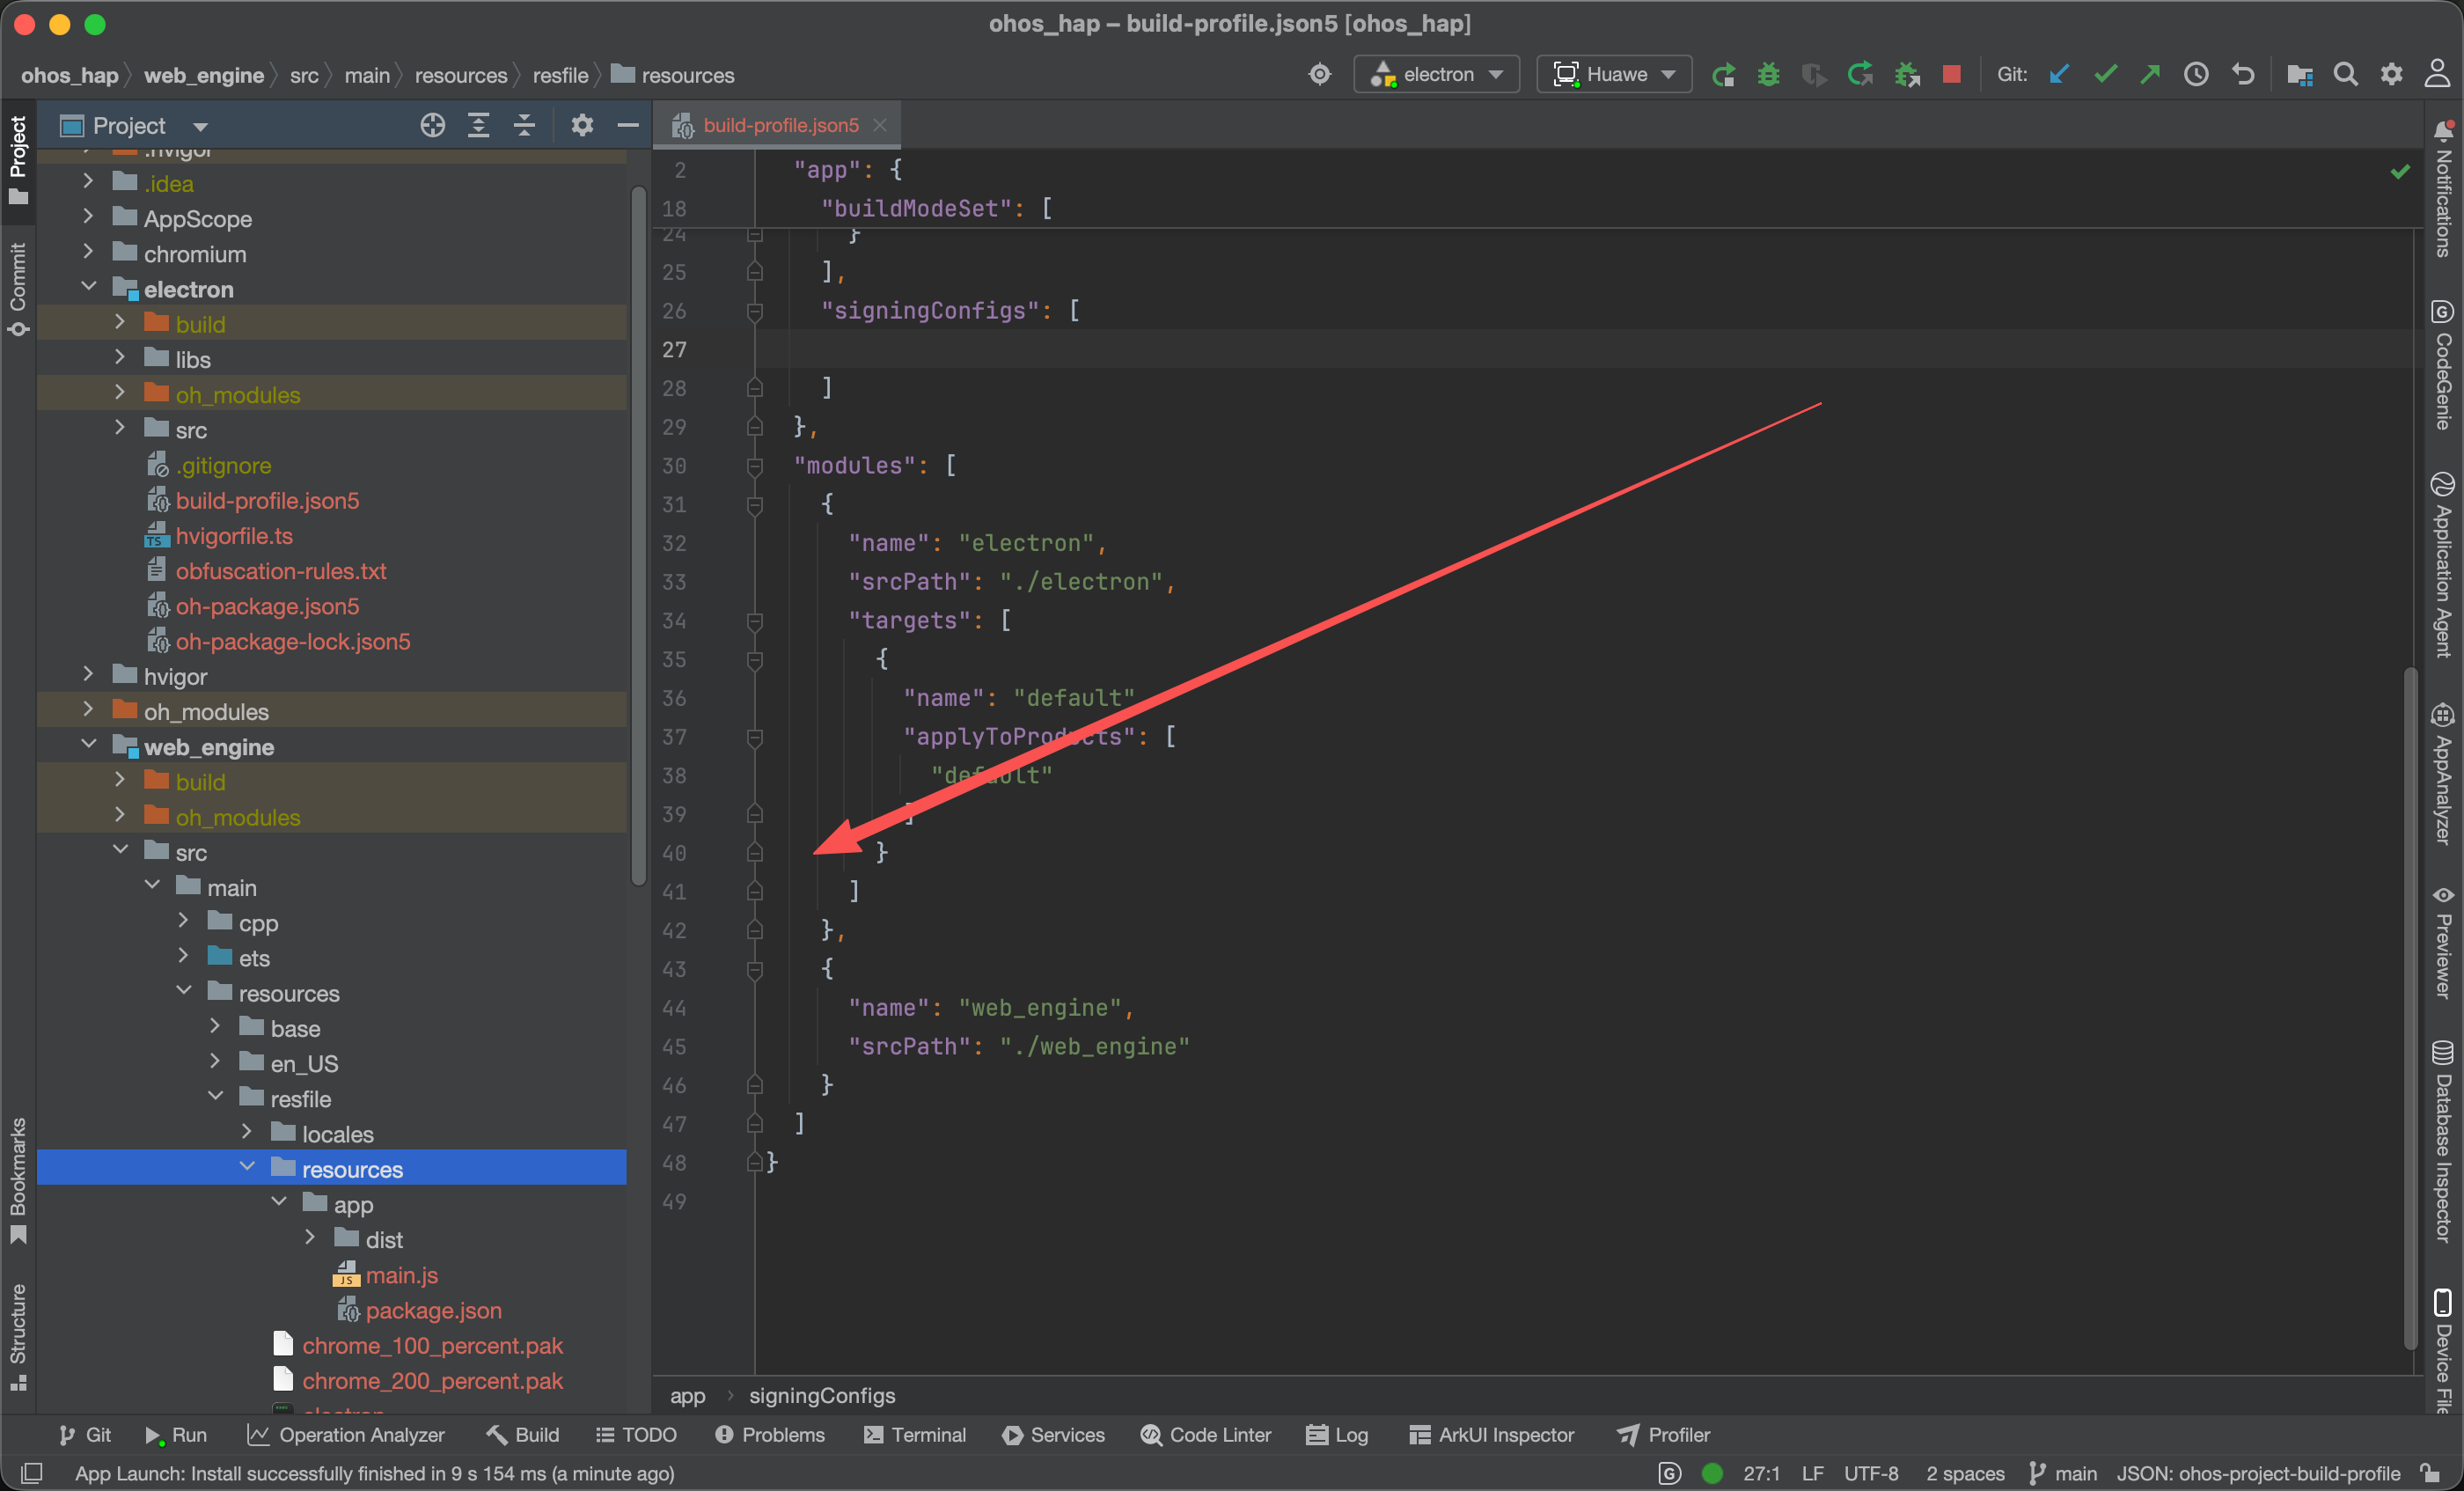Open the electron run configuration dropdown

pos(1436,75)
